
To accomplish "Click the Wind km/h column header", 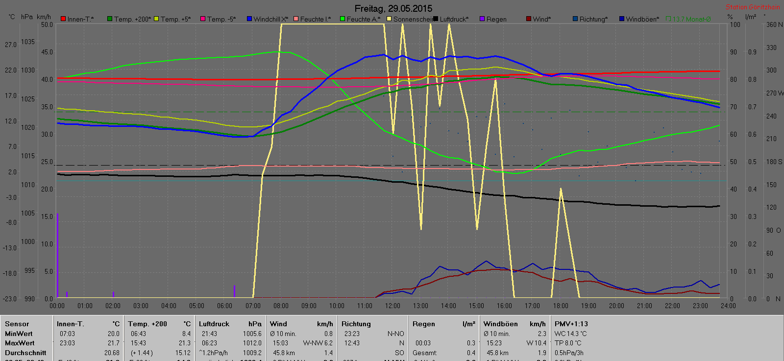I will point(301,324).
